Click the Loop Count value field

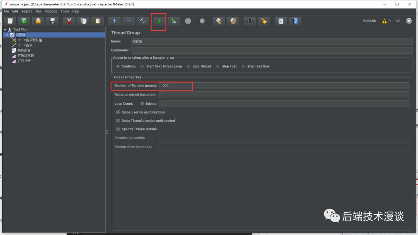point(284,104)
